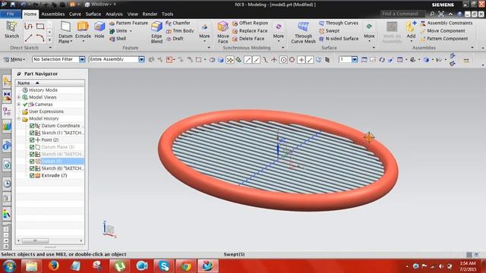Open the Through Curve Mesh tool
Viewport: 486px width, 273px height.
tap(303, 32)
